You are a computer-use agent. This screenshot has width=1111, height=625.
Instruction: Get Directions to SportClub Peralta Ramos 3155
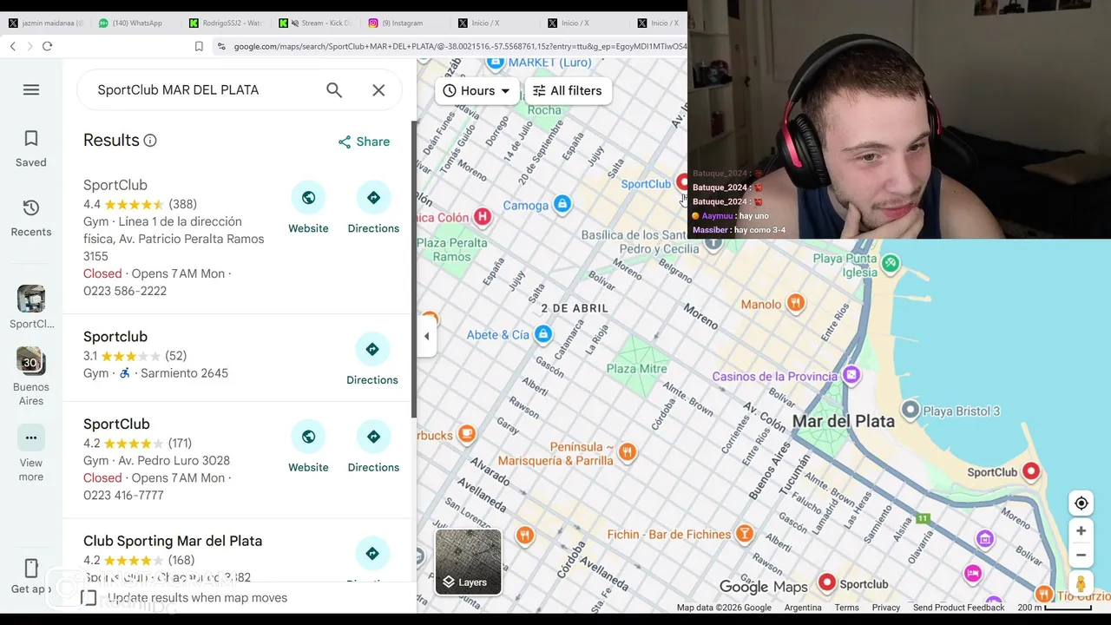[373, 208]
